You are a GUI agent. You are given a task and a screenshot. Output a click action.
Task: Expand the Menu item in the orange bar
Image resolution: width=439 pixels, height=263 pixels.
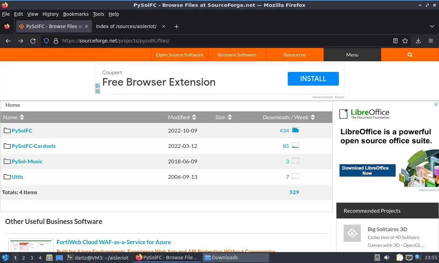coord(352,55)
